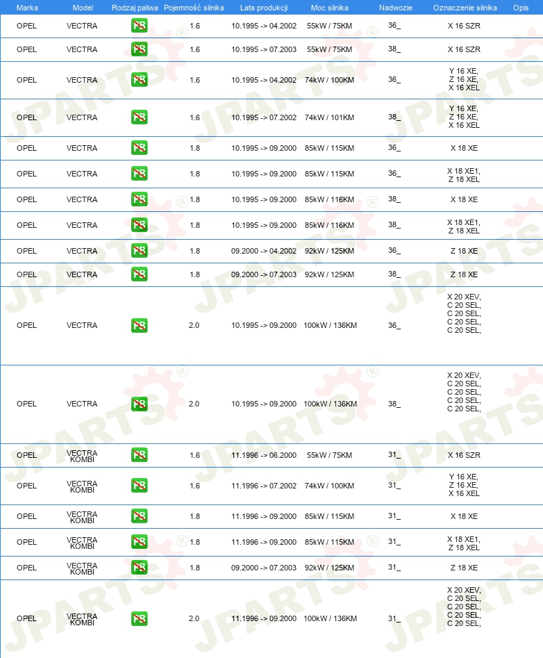
Task: Click the fuel icon in the Vectra 74kW / 100KM 36_ row
Action: [139, 80]
